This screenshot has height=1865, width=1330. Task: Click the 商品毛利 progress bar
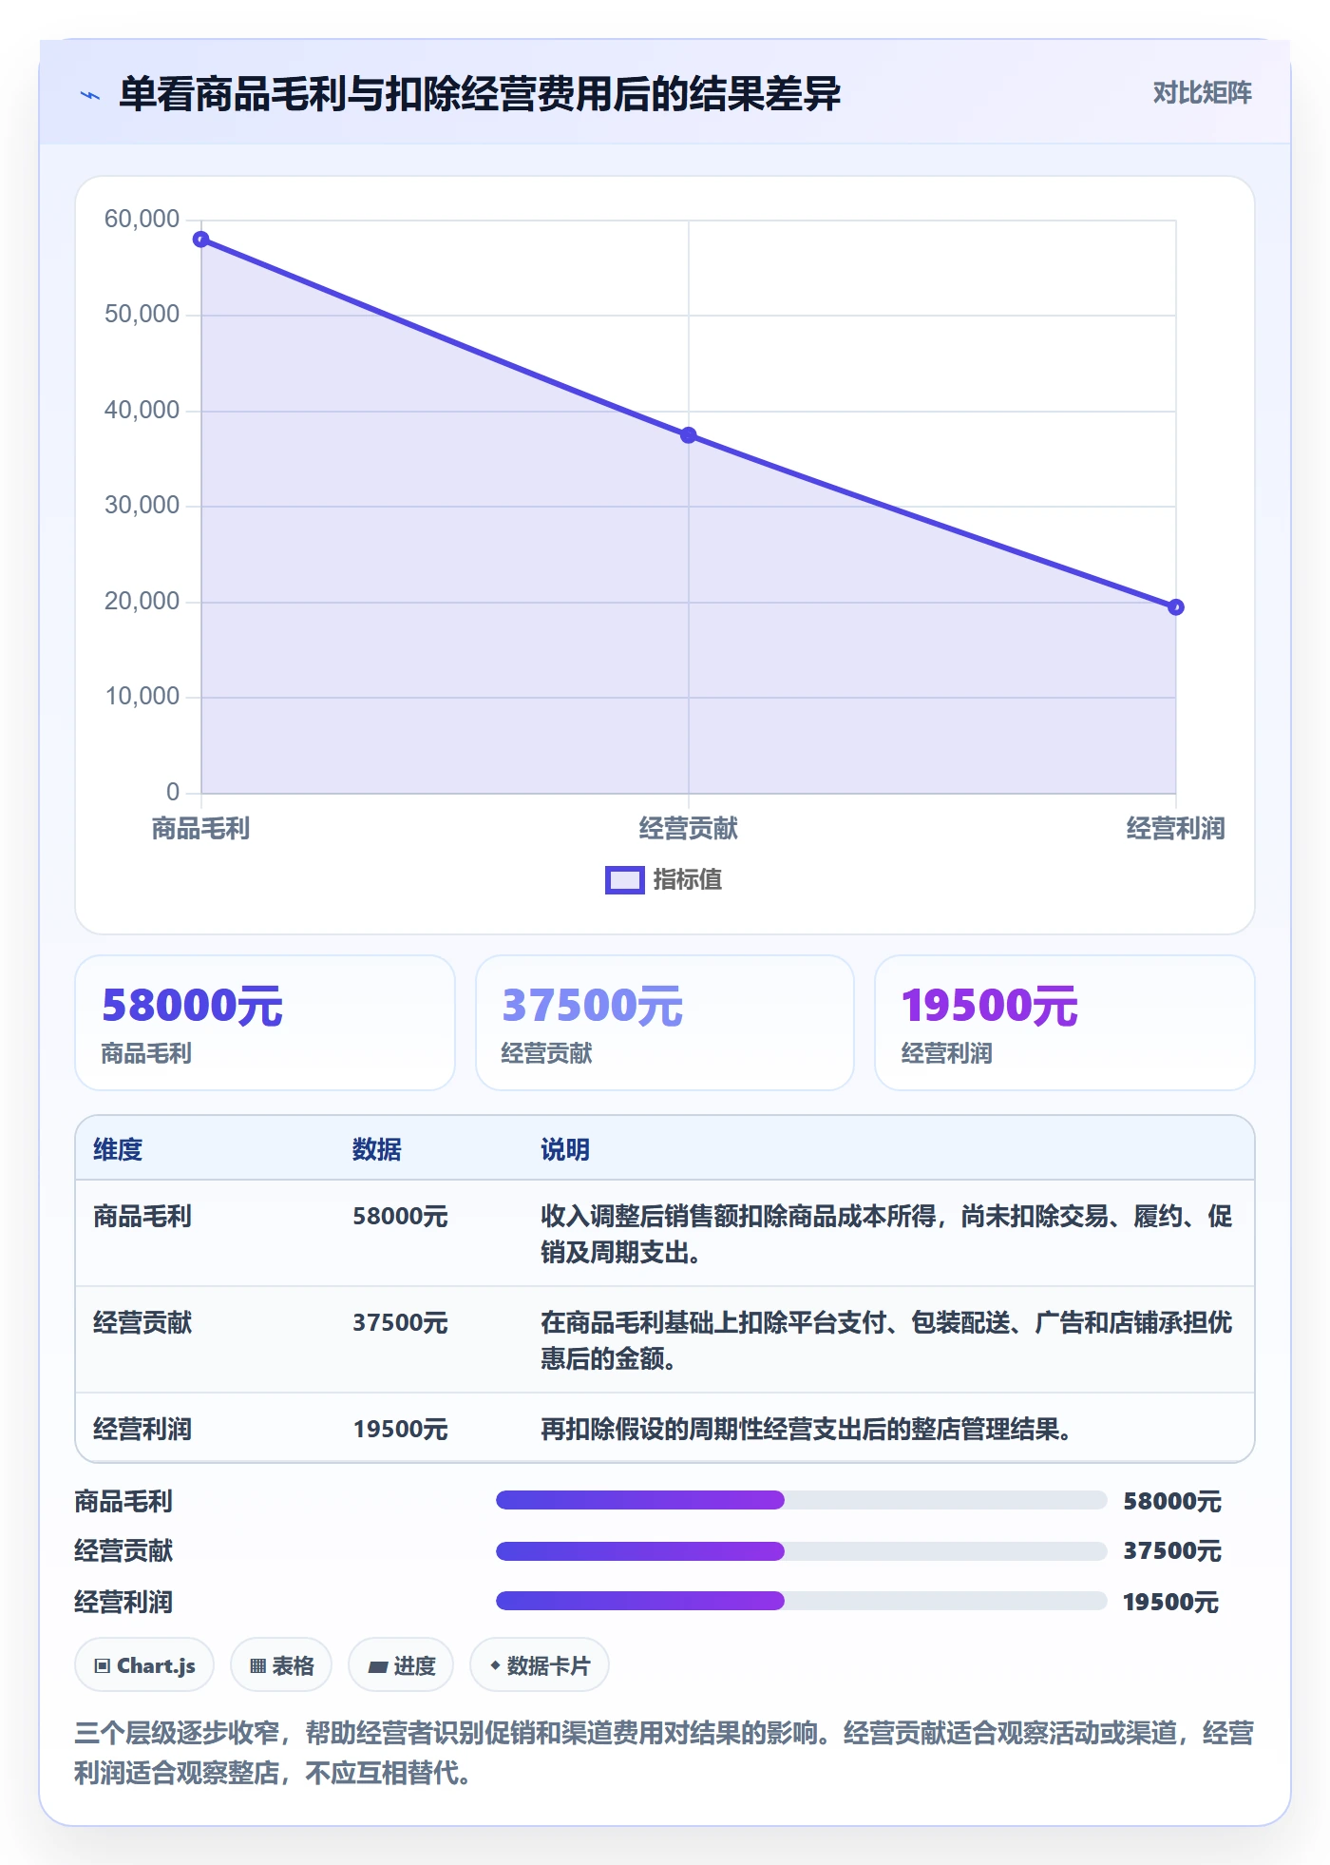tap(802, 1501)
